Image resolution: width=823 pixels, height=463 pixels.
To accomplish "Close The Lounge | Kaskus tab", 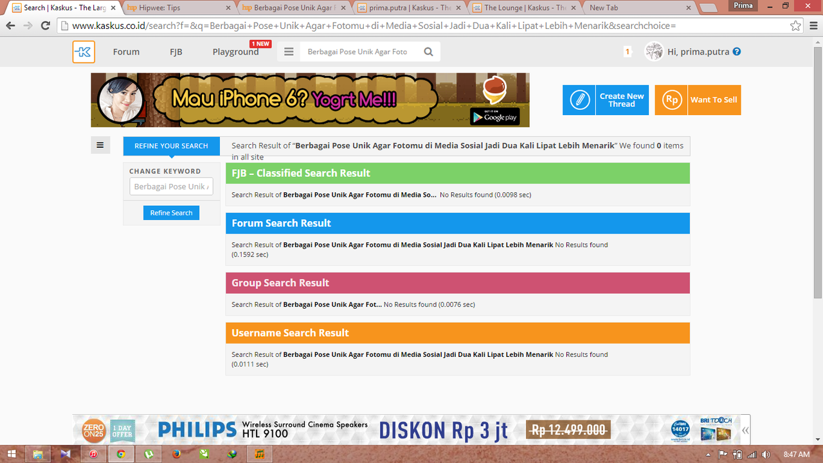I will [574, 8].
